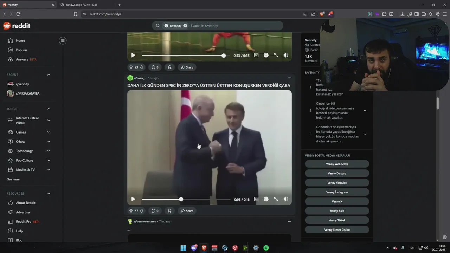This screenshot has height=253, width=450.
Task: Click See more under topics
Action: click(x=13, y=179)
